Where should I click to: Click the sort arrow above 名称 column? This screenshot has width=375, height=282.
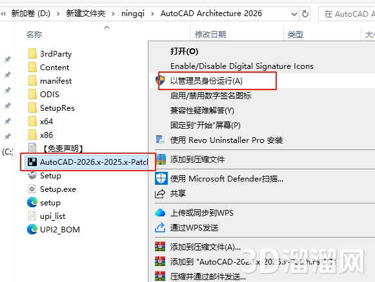107,28
